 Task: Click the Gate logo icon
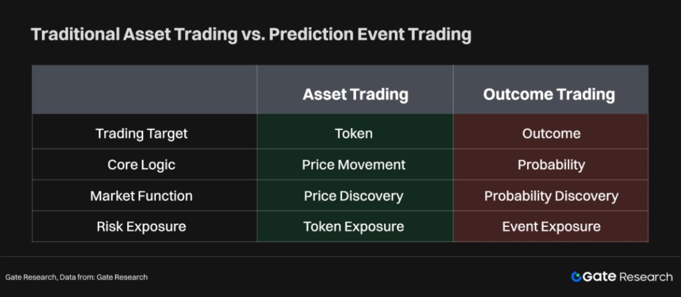577,277
